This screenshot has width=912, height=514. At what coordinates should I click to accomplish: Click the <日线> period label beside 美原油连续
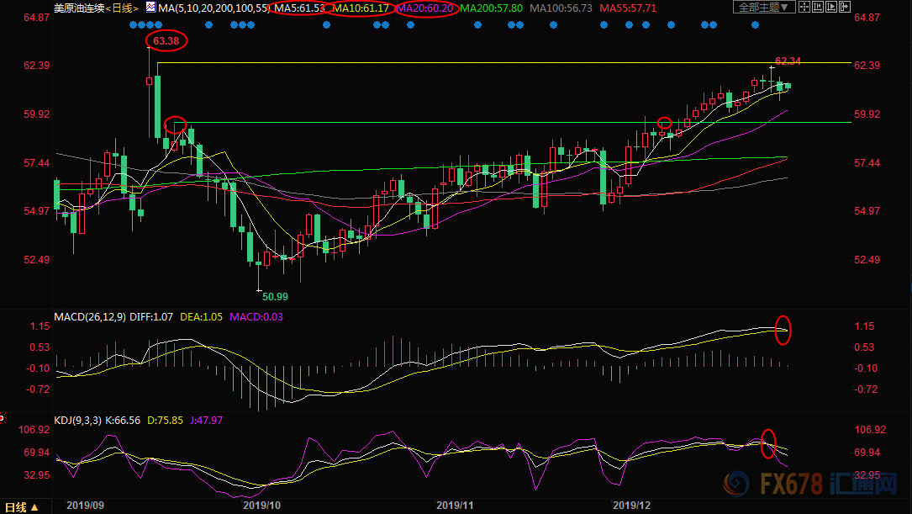[123, 8]
